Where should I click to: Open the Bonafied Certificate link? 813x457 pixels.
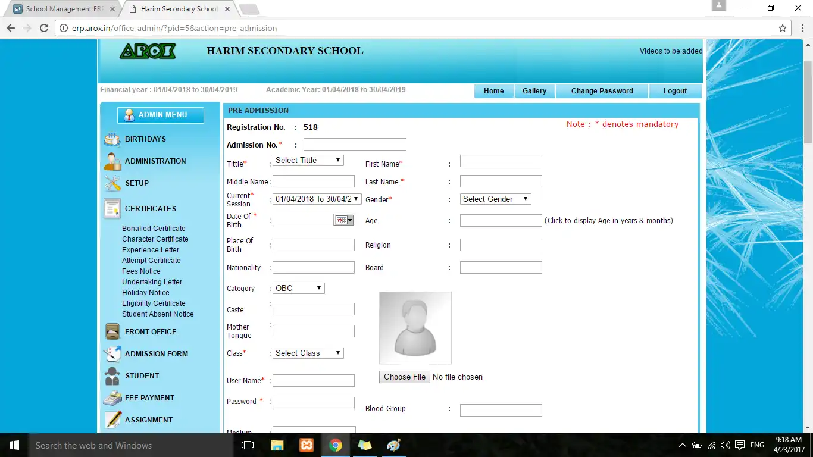pos(154,228)
